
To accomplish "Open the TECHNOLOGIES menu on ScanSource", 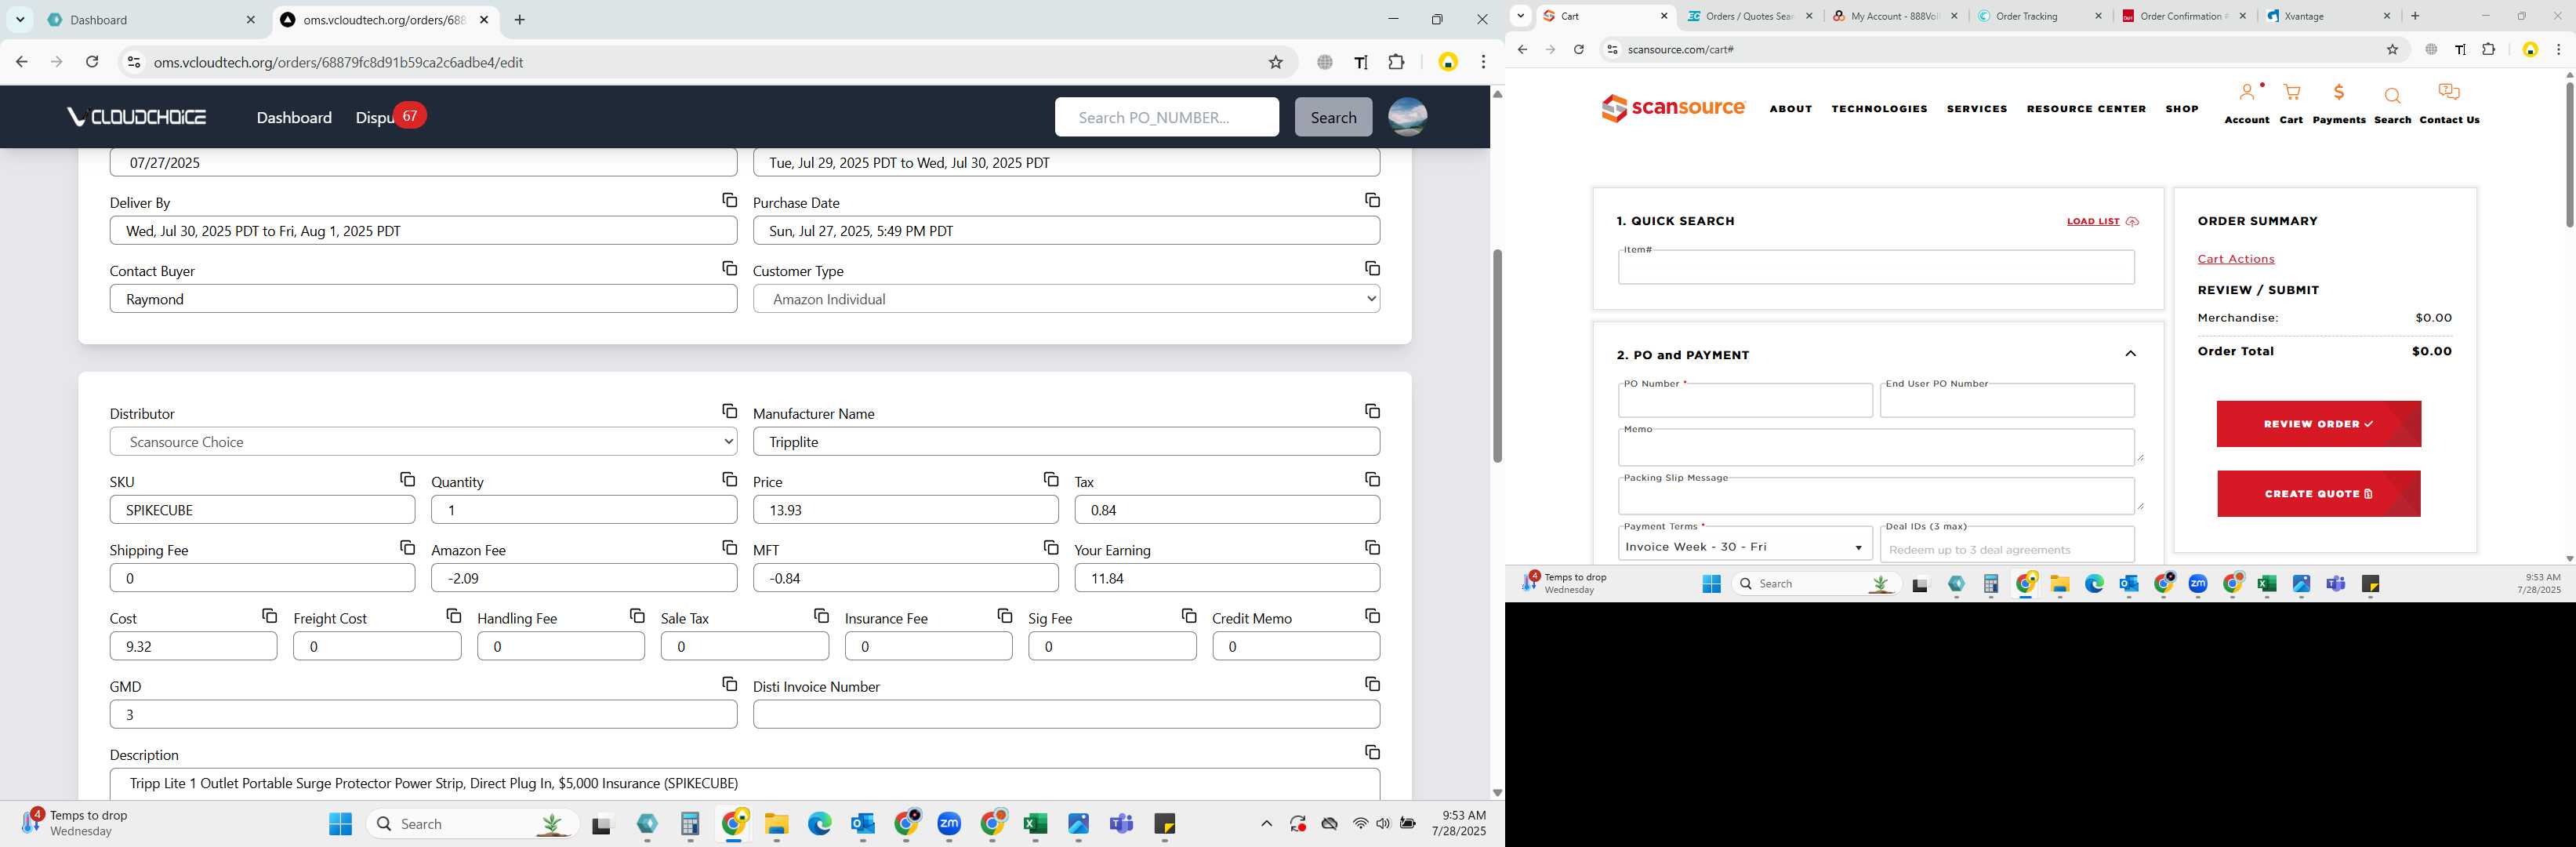I will 1879,109.
